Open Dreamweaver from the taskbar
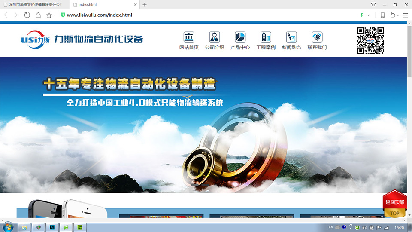The image size is (412, 232). pyautogui.click(x=80, y=227)
